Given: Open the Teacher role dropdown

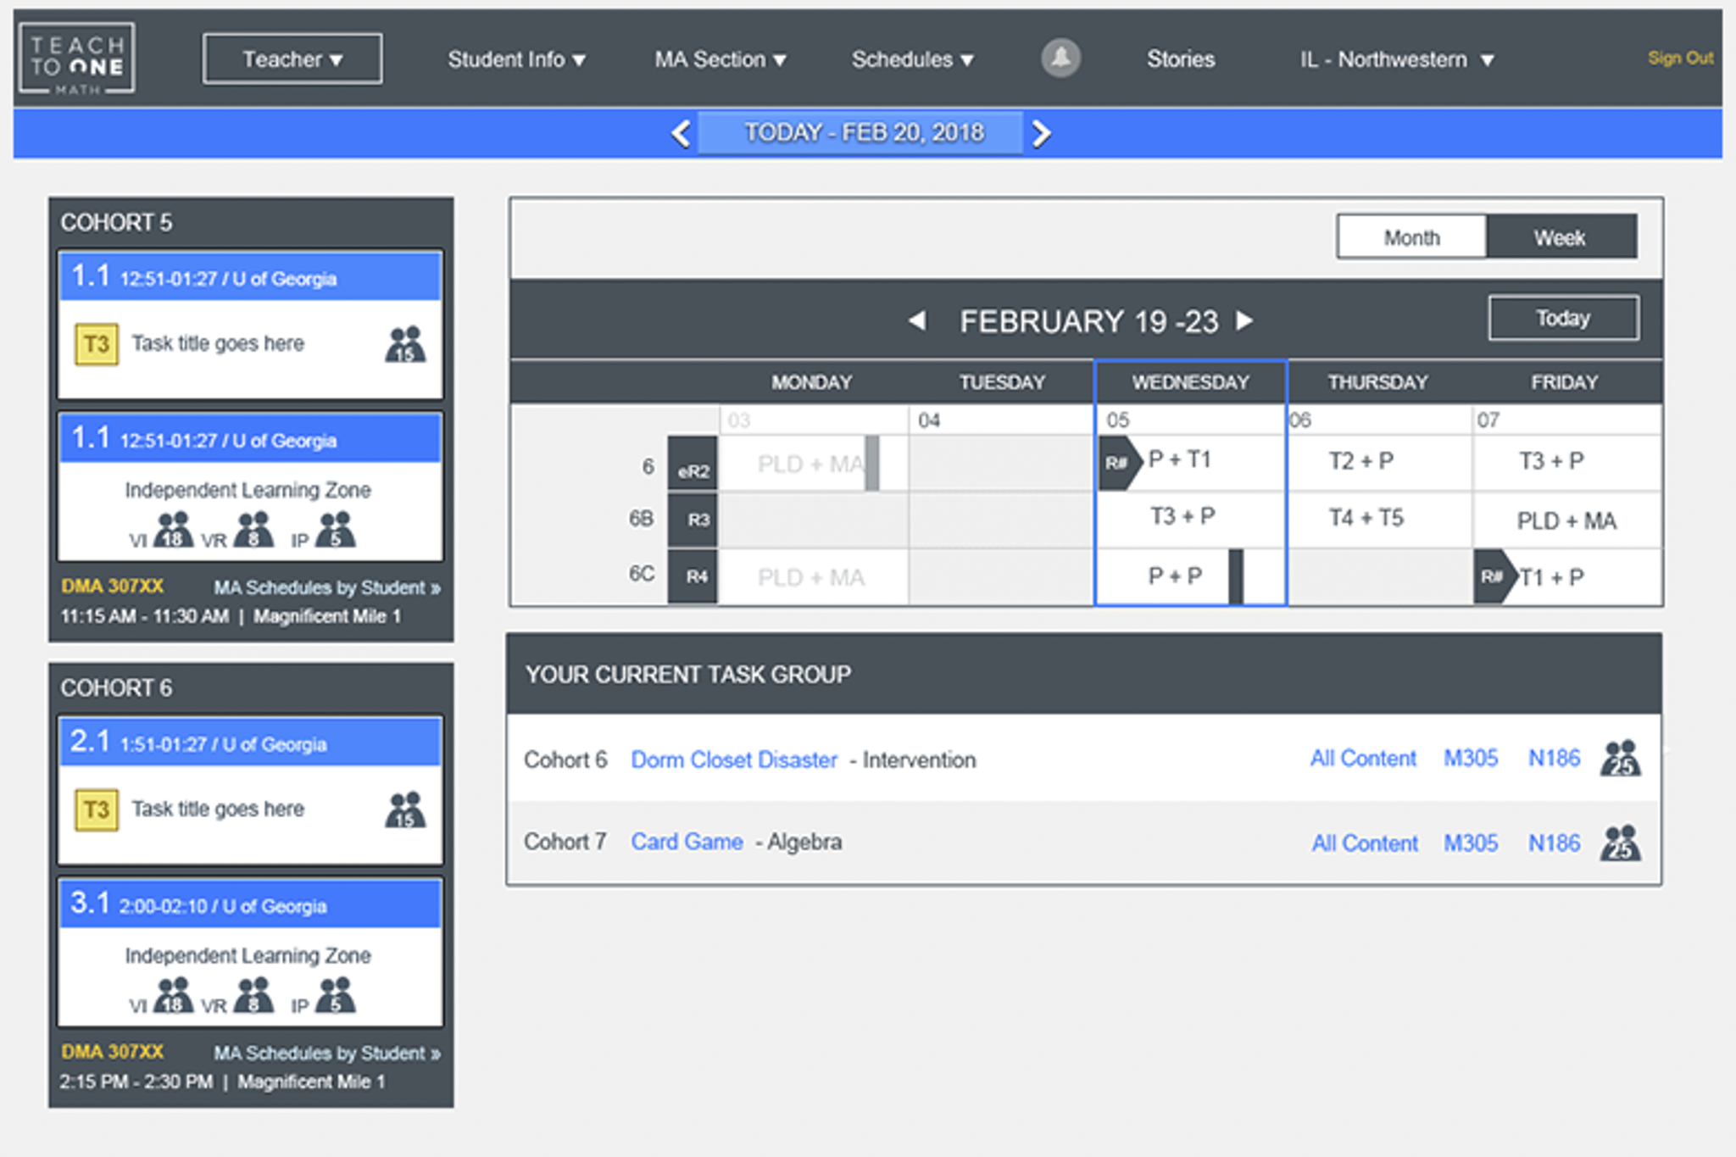Looking at the screenshot, I should [292, 59].
